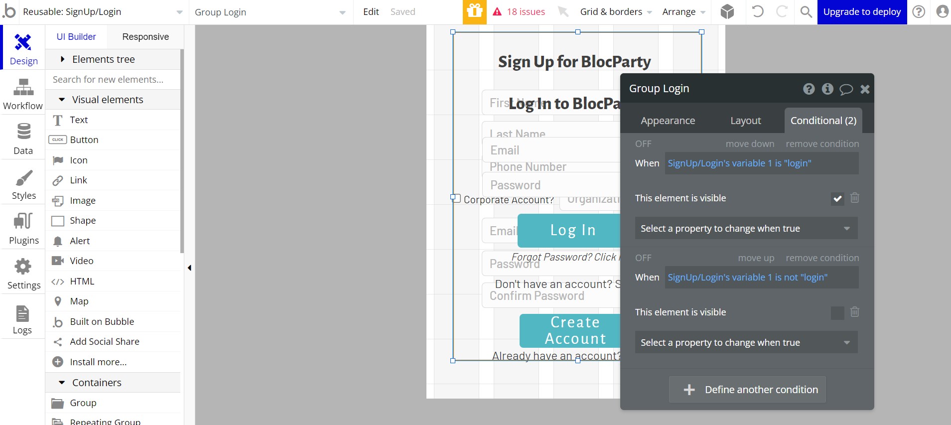Open the Conditional (2) tab

(823, 121)
